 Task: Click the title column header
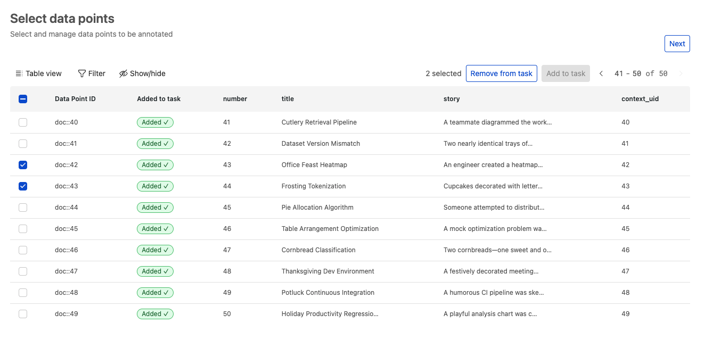288,99
